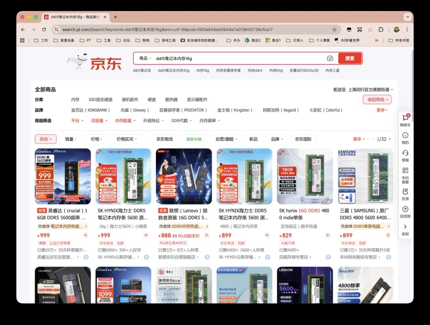
Task: Show hidden bookmarks with double chevron
Action: click(377, 40)
